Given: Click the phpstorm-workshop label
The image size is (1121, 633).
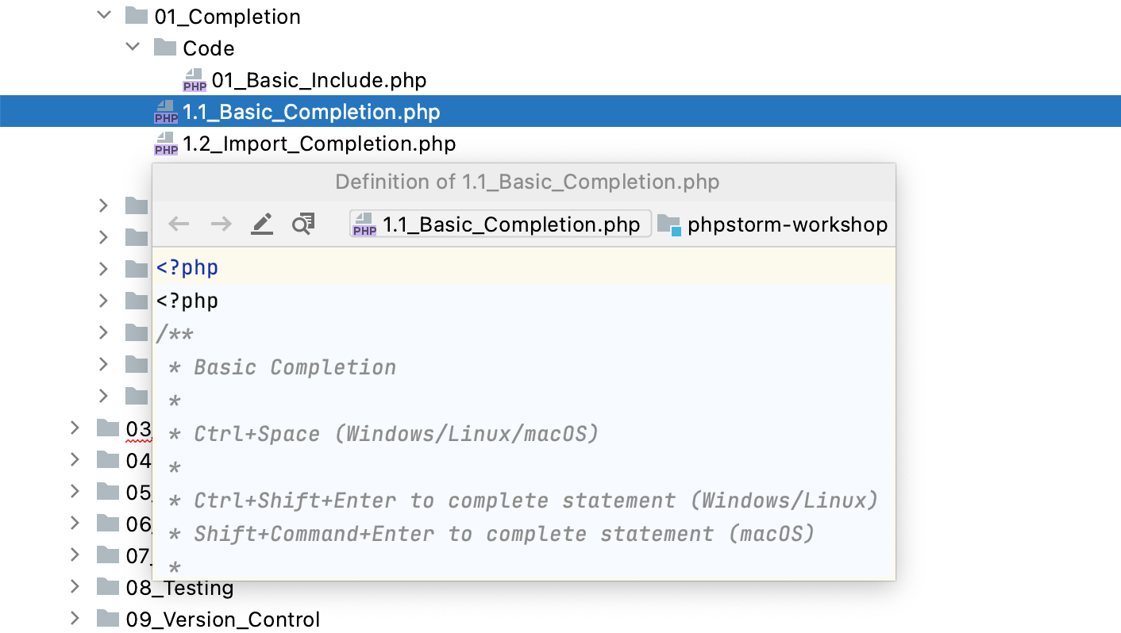Looking at the screenshot, I should pos(788,224).
